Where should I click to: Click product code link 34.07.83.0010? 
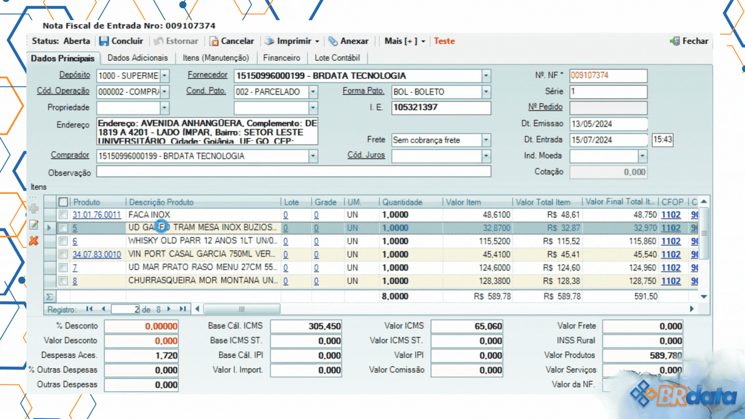pyautogui.click(x=97, y=255)
